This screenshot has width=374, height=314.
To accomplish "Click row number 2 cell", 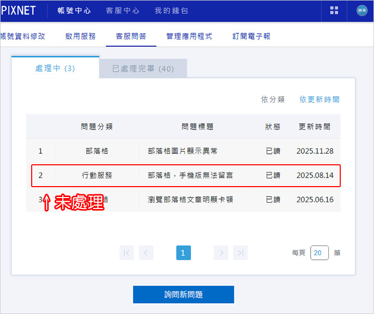I will tap(41, 175).
